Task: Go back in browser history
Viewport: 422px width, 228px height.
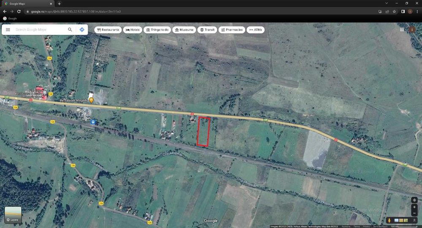Action: click(x=5, y=11)
